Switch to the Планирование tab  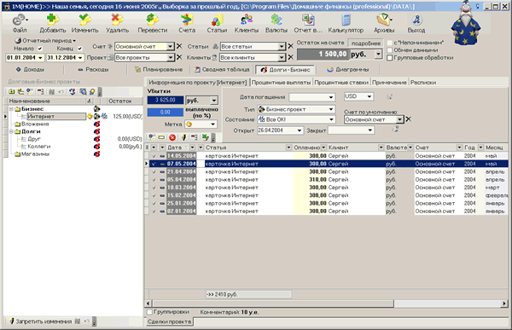click(159, 70)
